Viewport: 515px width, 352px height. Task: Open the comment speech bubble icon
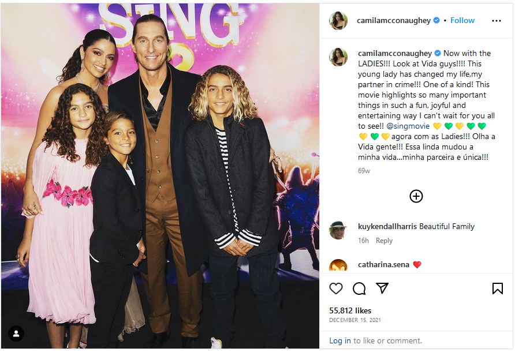(359, 289)
